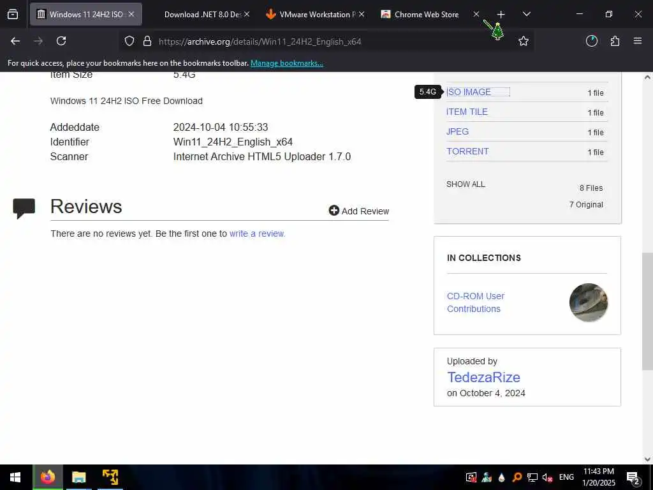List all tabs dropdown arrow

tap(526, 14)
